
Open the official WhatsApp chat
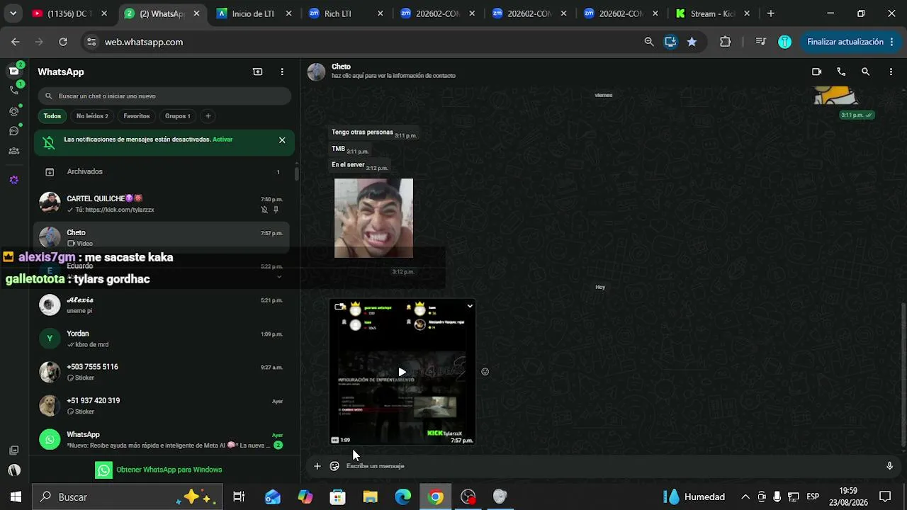click(x=162, y=439)
